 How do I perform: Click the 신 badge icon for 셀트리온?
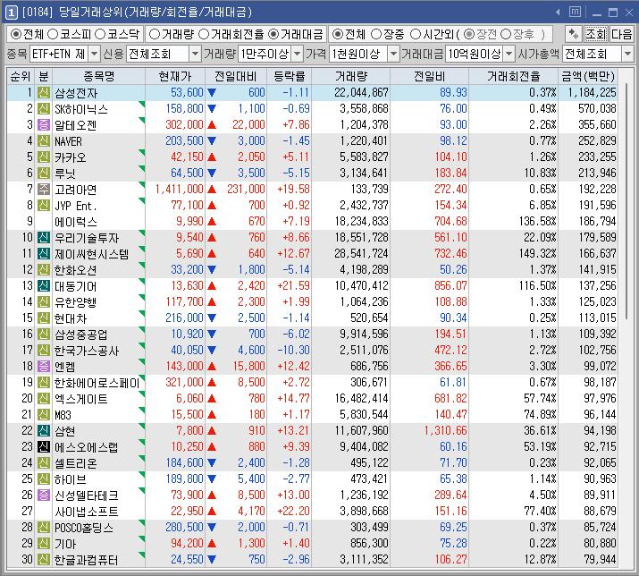44,463
